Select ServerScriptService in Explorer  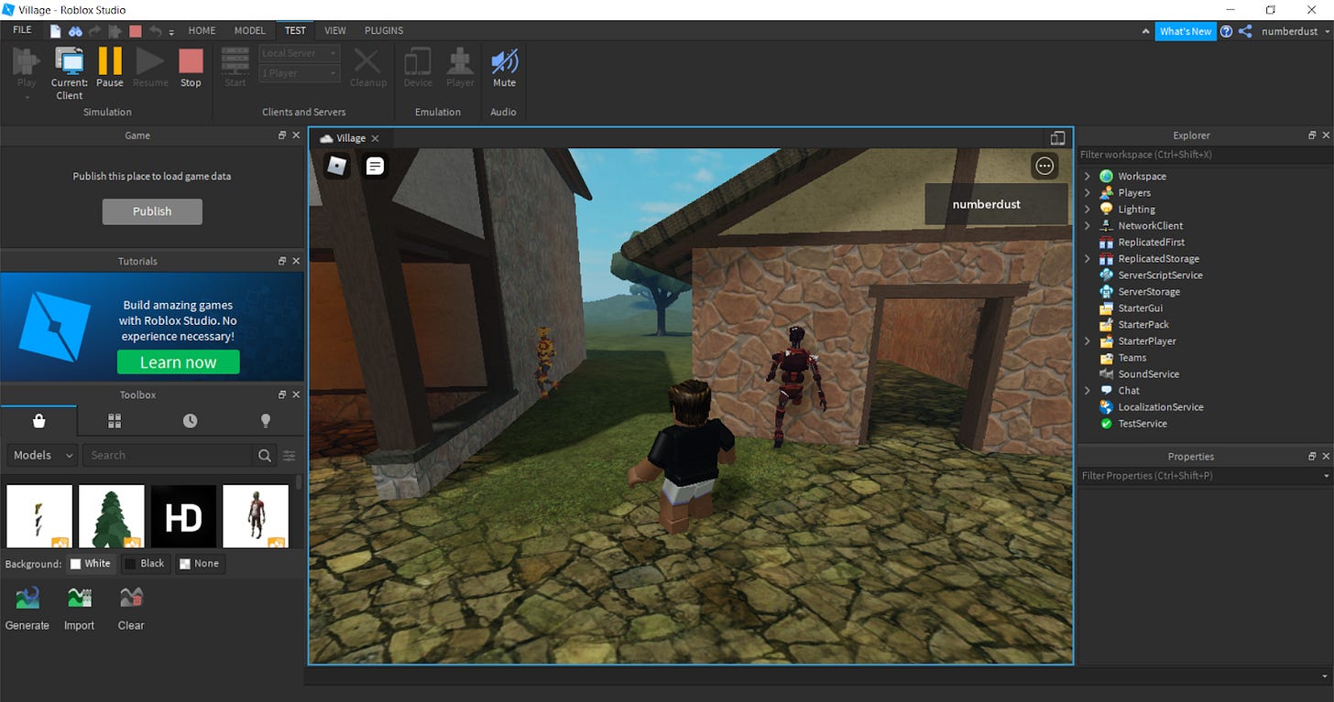tap(1160, 275)
